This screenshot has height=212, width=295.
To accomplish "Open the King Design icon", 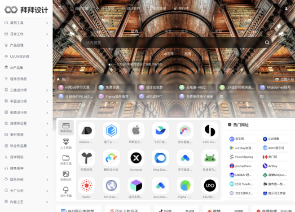I will [161, 158].
